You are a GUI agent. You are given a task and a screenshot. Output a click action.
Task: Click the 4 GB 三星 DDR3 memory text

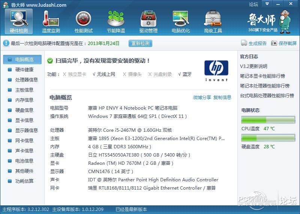[x=120, y=147]
